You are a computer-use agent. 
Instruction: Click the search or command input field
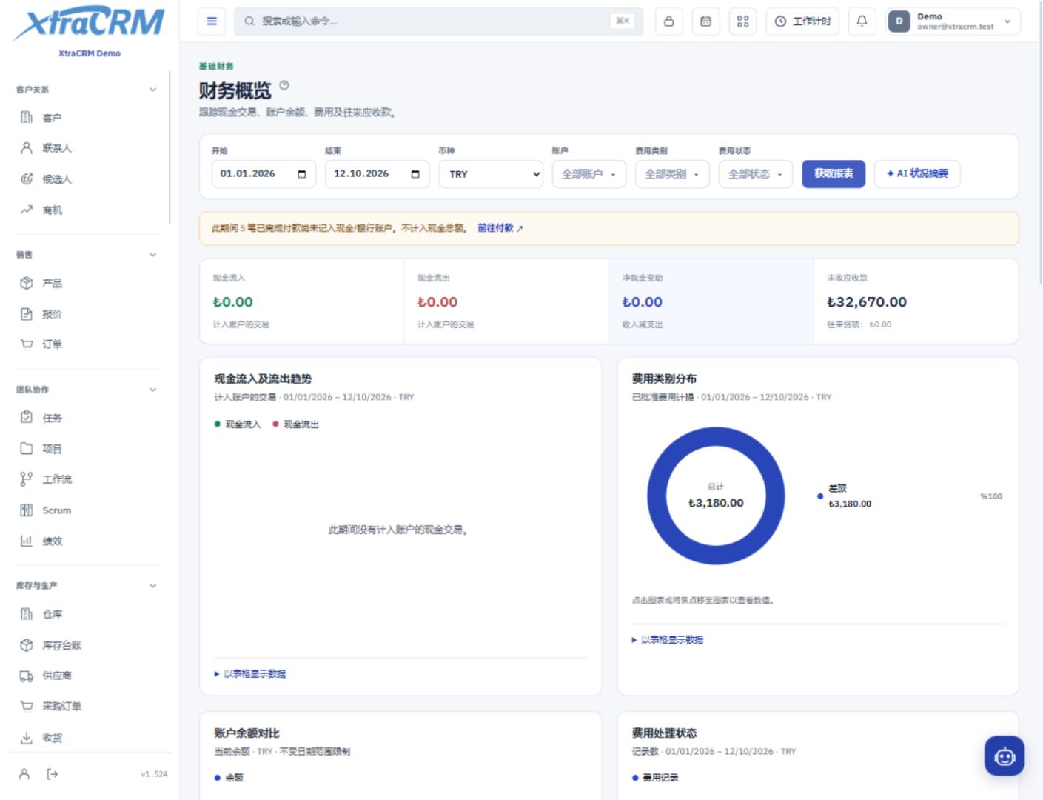438,21
